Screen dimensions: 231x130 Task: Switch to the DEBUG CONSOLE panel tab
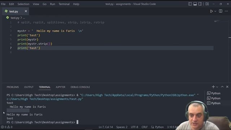[80, 87]
